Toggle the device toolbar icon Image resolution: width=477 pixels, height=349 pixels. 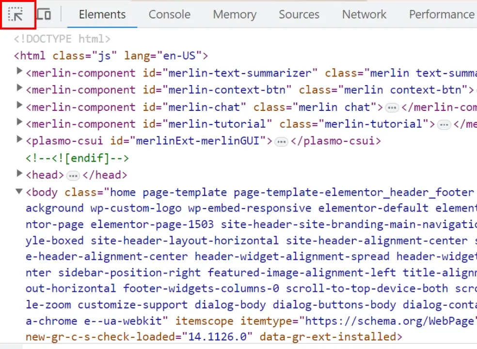[44, 14]
